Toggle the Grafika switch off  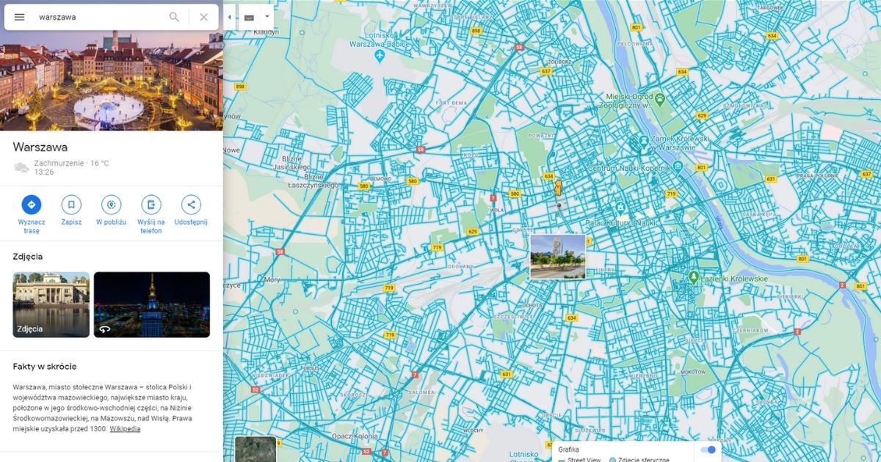click(x=708, y=450)
